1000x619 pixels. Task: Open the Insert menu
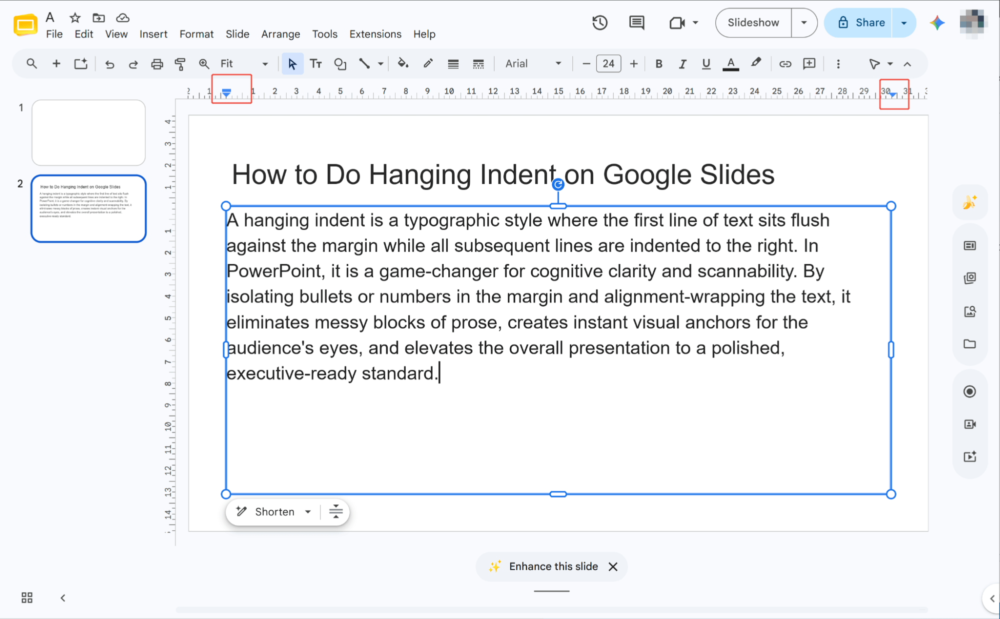[153, 34]
